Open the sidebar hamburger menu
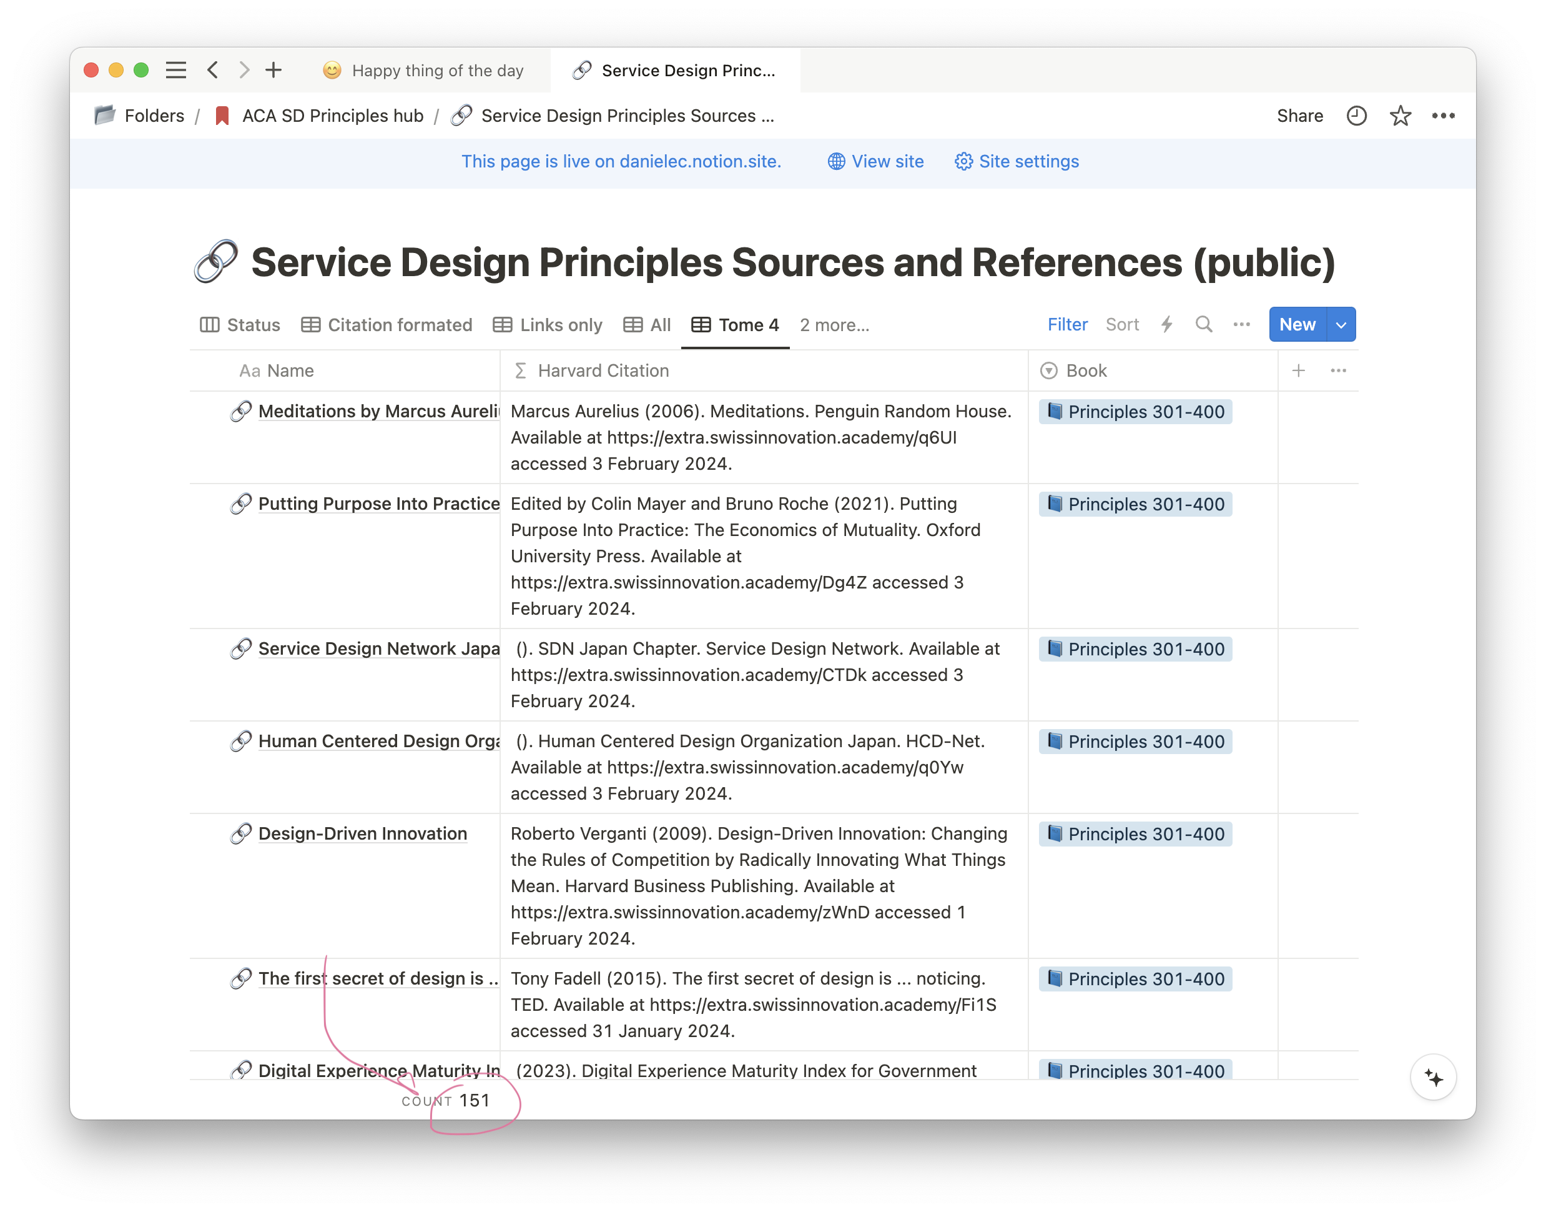Image resolution: width=1546 pixels, height=1212 pixels. [x=176, y=70]
